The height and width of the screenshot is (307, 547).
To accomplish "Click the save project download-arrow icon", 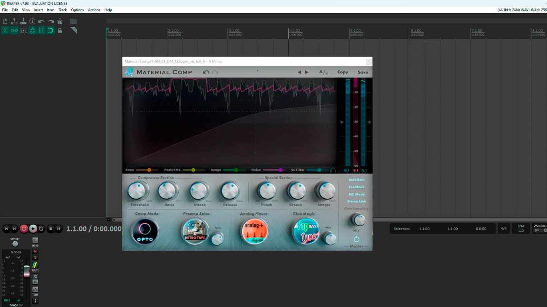I will [x=23, y=21].
